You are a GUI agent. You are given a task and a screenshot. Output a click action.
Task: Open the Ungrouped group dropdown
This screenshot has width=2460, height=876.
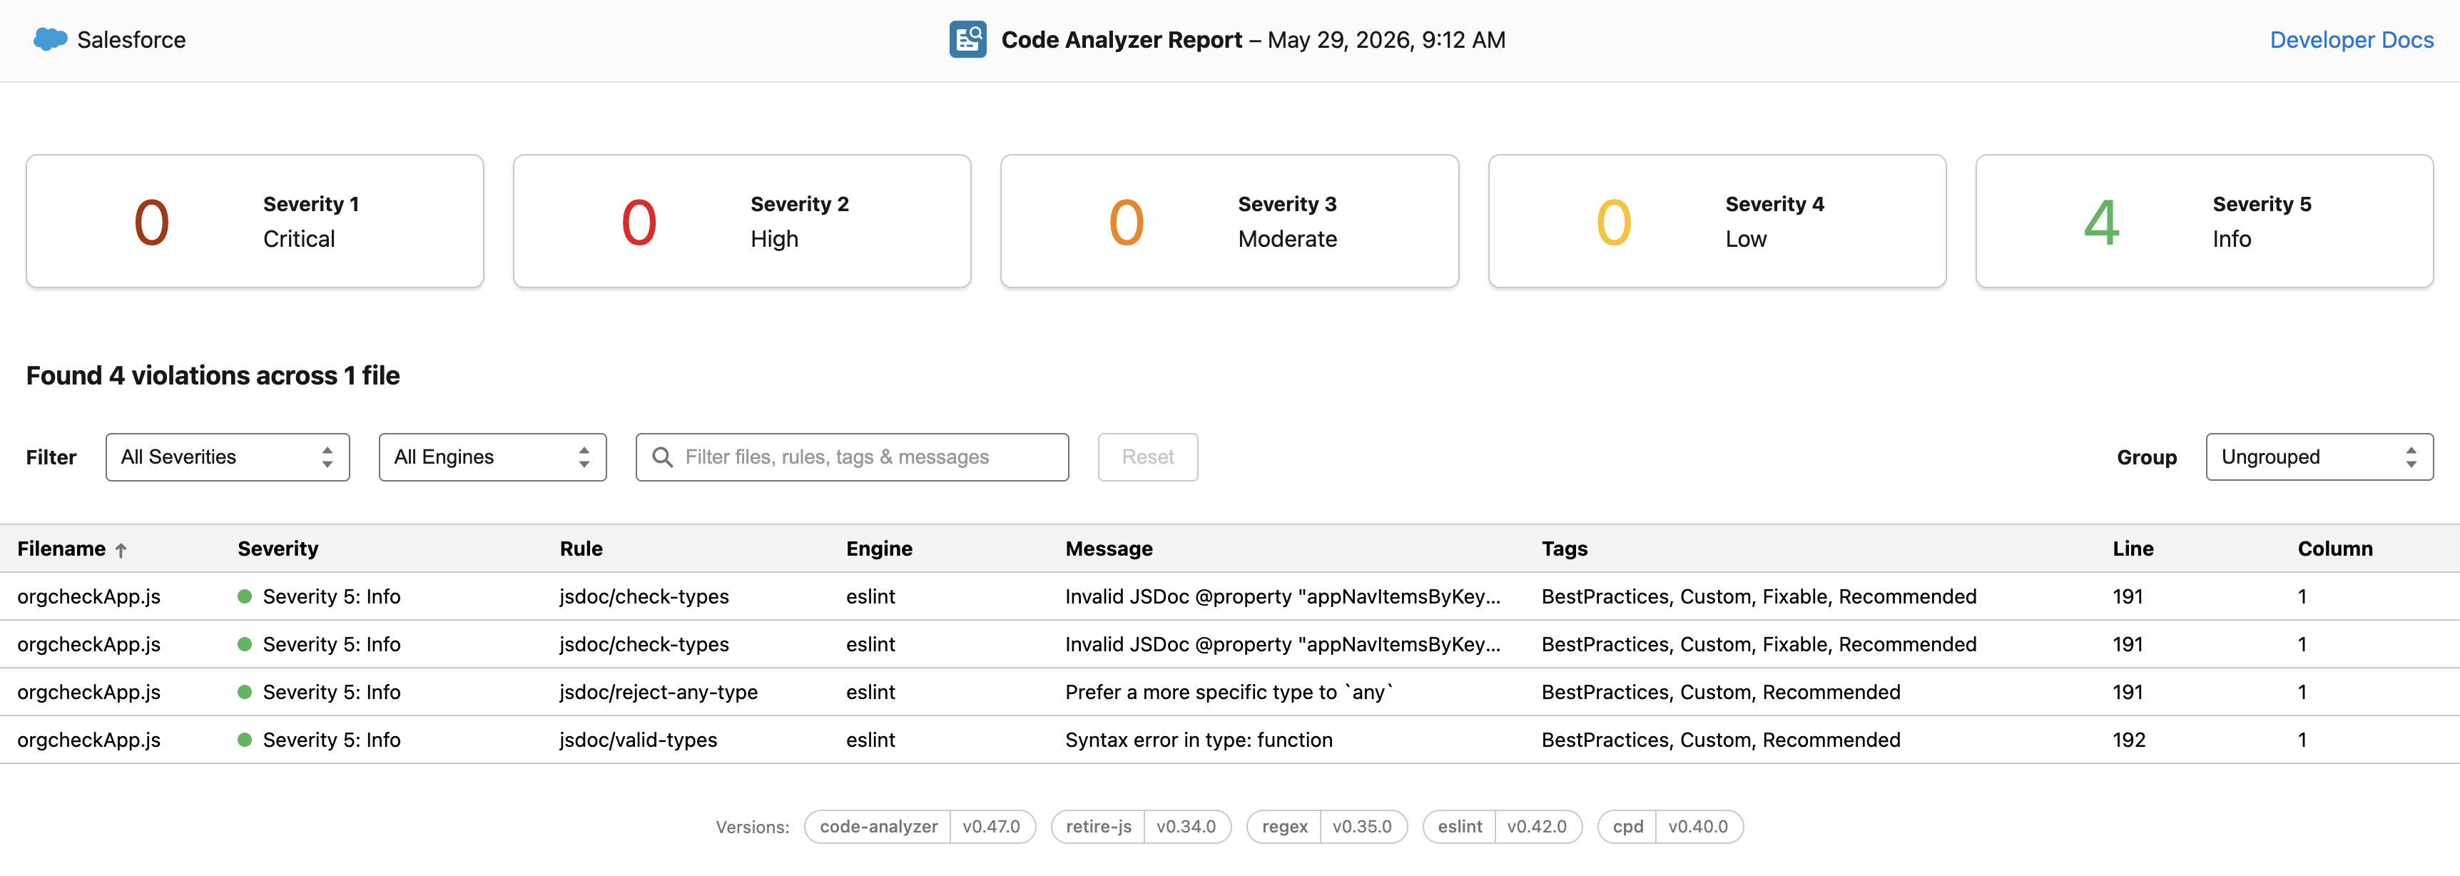[x=2319, y=457]
